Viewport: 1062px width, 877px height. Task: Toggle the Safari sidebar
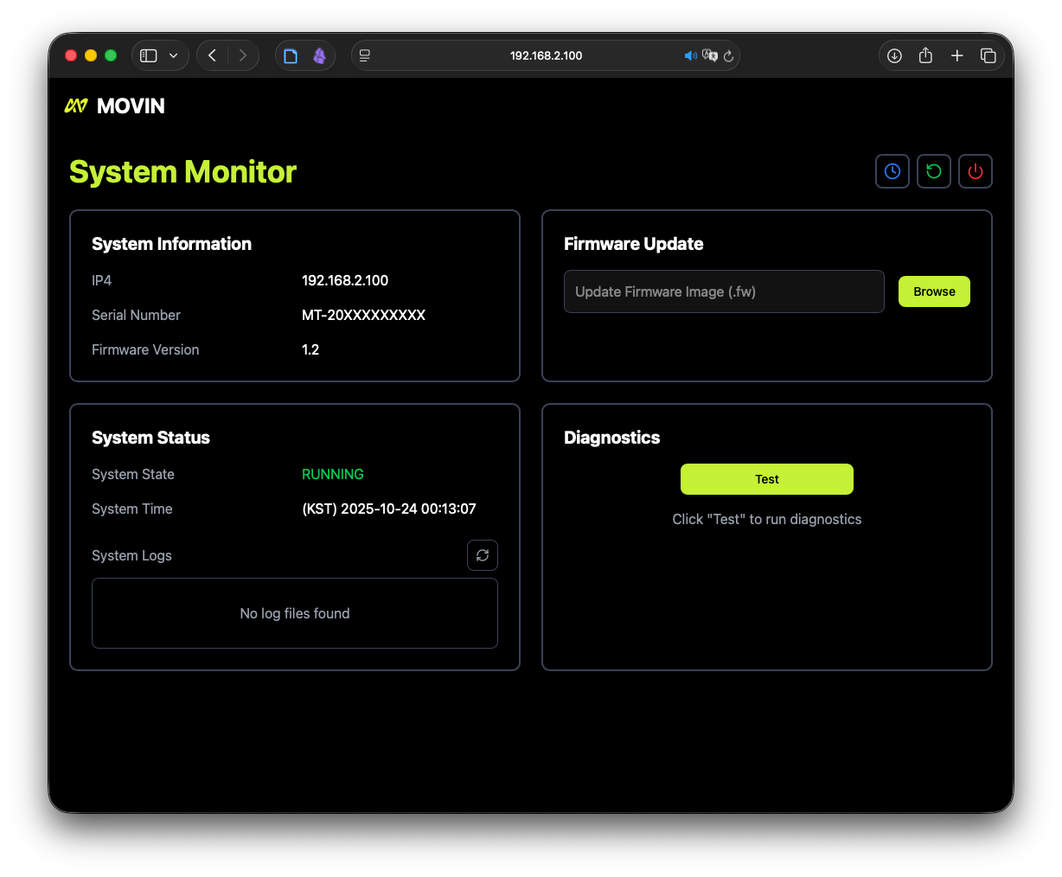(x=149, y=55)
